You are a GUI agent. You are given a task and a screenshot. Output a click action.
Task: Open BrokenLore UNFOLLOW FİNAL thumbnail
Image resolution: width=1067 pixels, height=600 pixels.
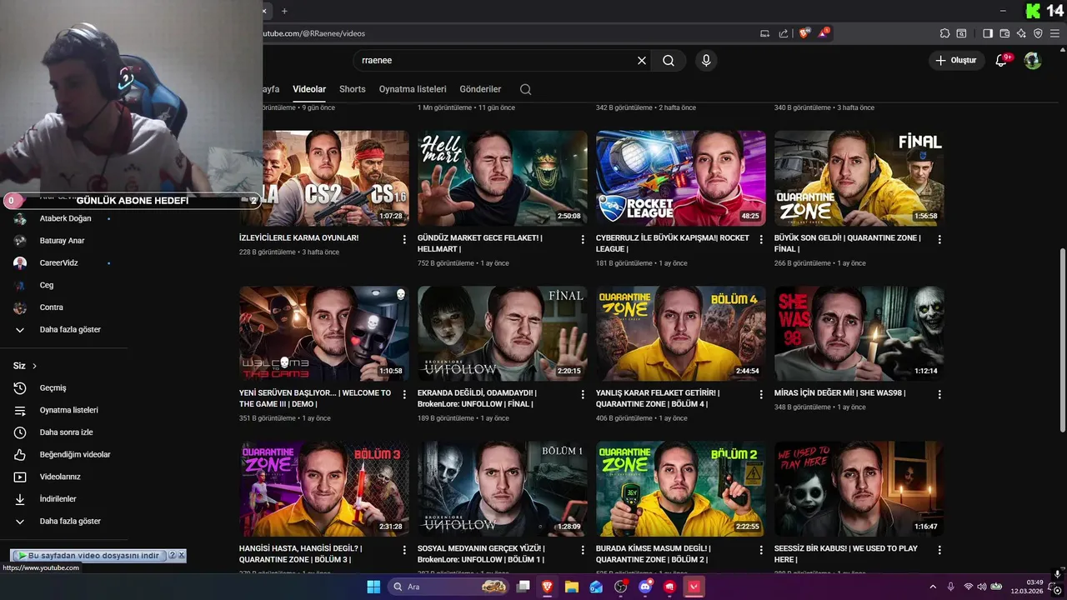coord(503,333)
